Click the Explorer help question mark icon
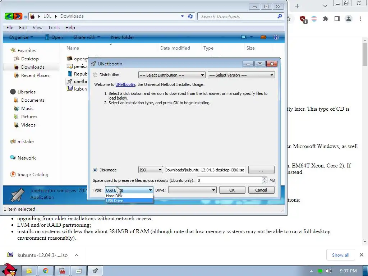 [x=276, y=37]
